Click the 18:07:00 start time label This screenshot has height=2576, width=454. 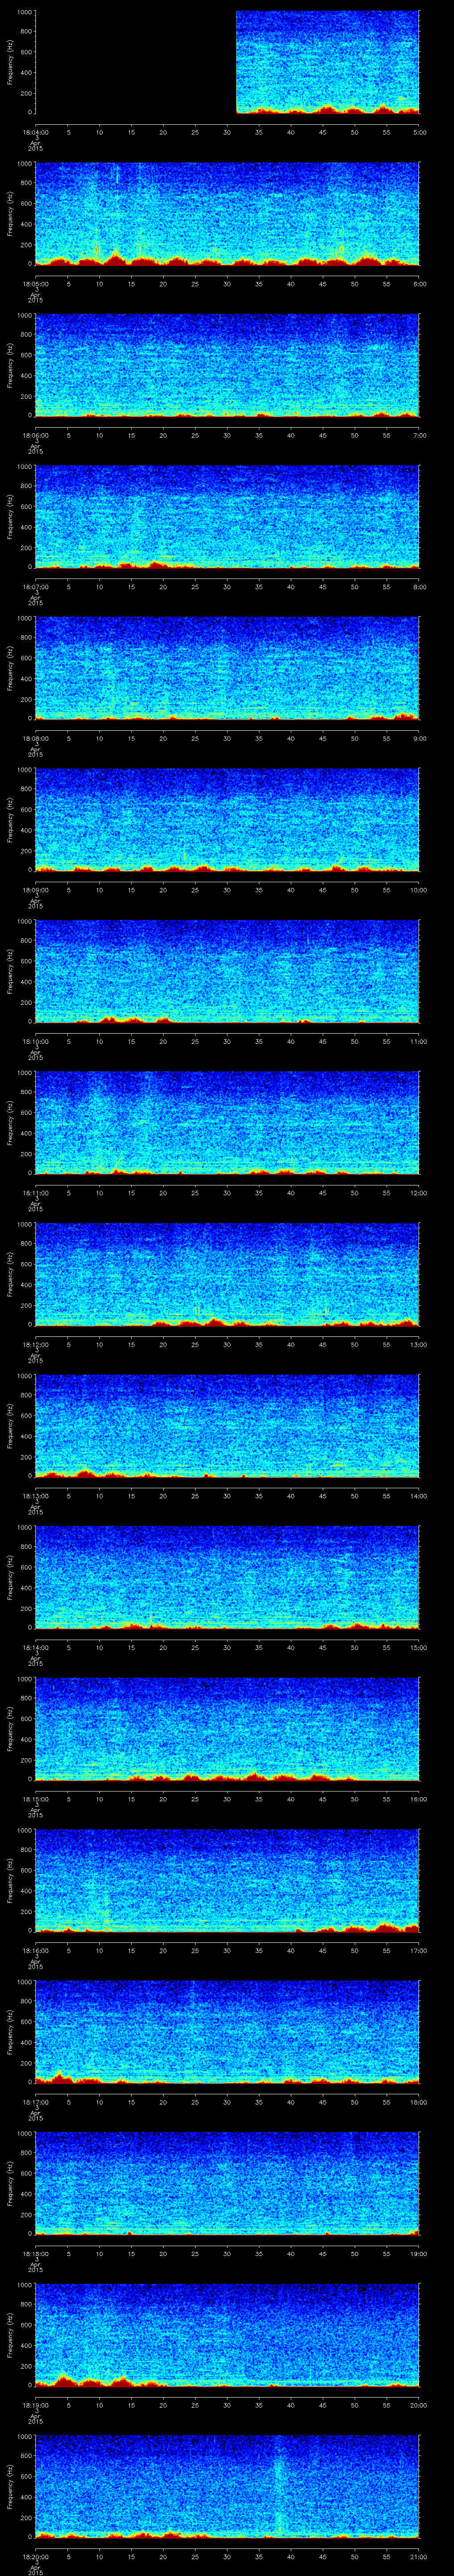(x=35, y=587)
